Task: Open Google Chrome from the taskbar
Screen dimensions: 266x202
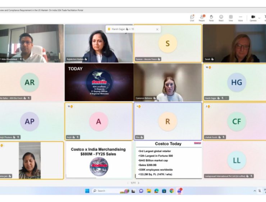Action: click(x=172, y=191)
